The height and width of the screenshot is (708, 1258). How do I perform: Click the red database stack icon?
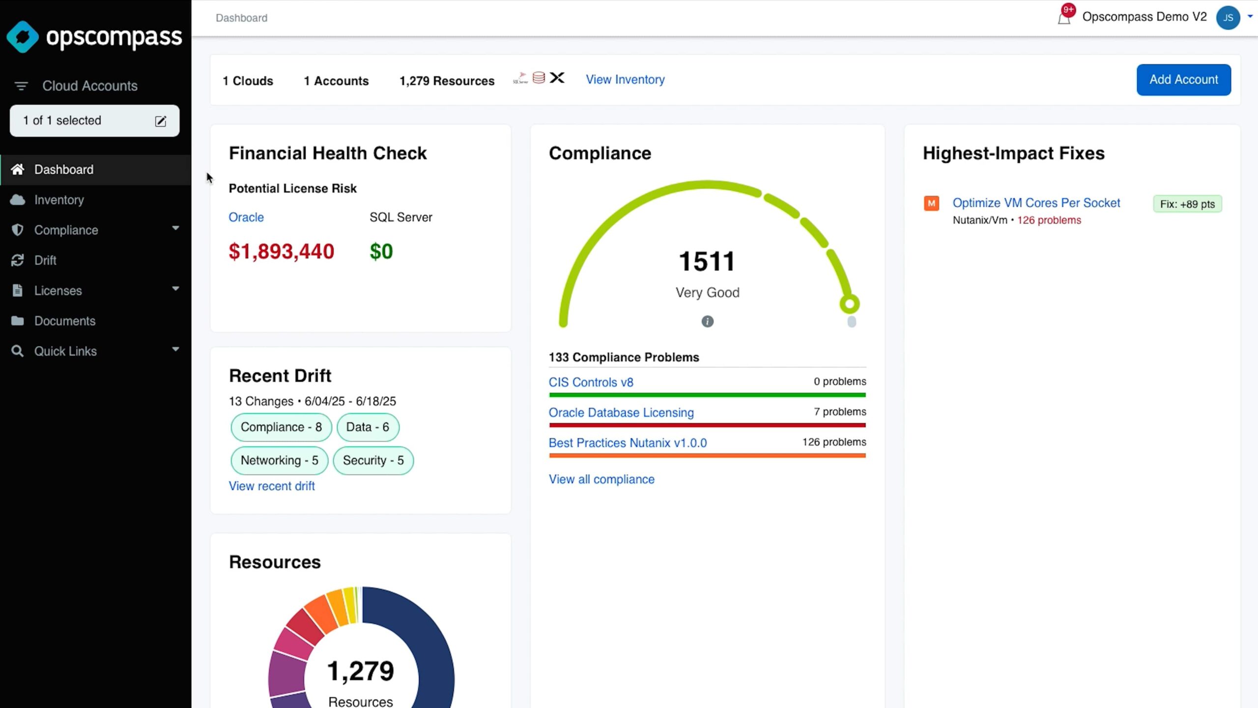539,78
